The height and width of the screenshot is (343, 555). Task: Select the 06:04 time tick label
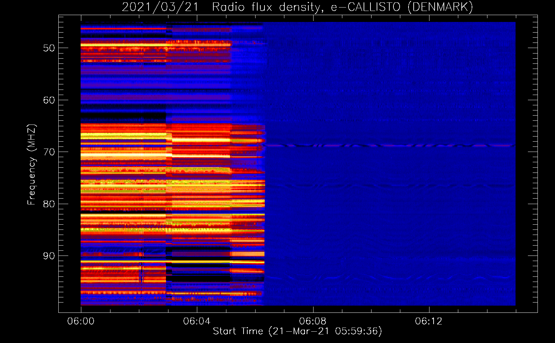(x=197, y=321)
